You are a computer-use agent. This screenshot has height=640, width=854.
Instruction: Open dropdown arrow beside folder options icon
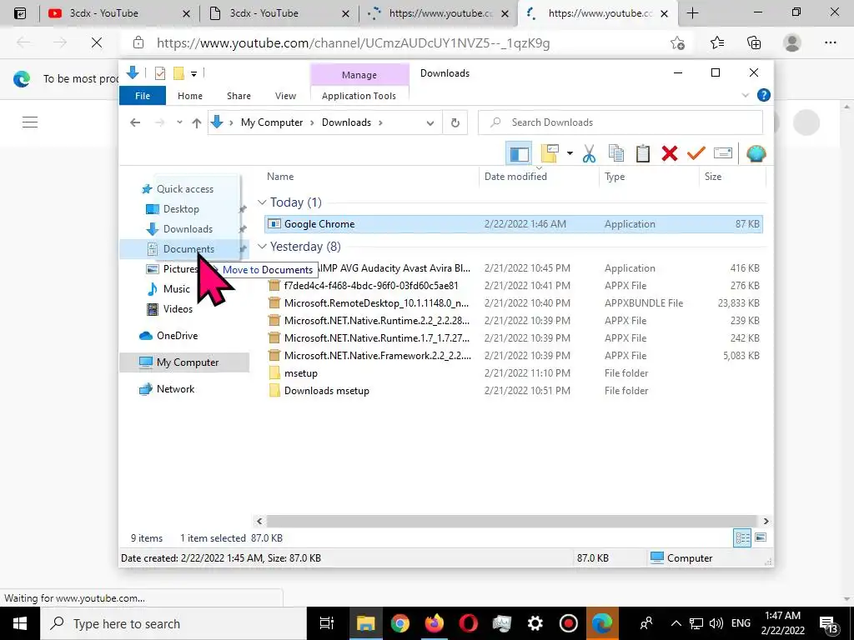(x=570, y=154)
